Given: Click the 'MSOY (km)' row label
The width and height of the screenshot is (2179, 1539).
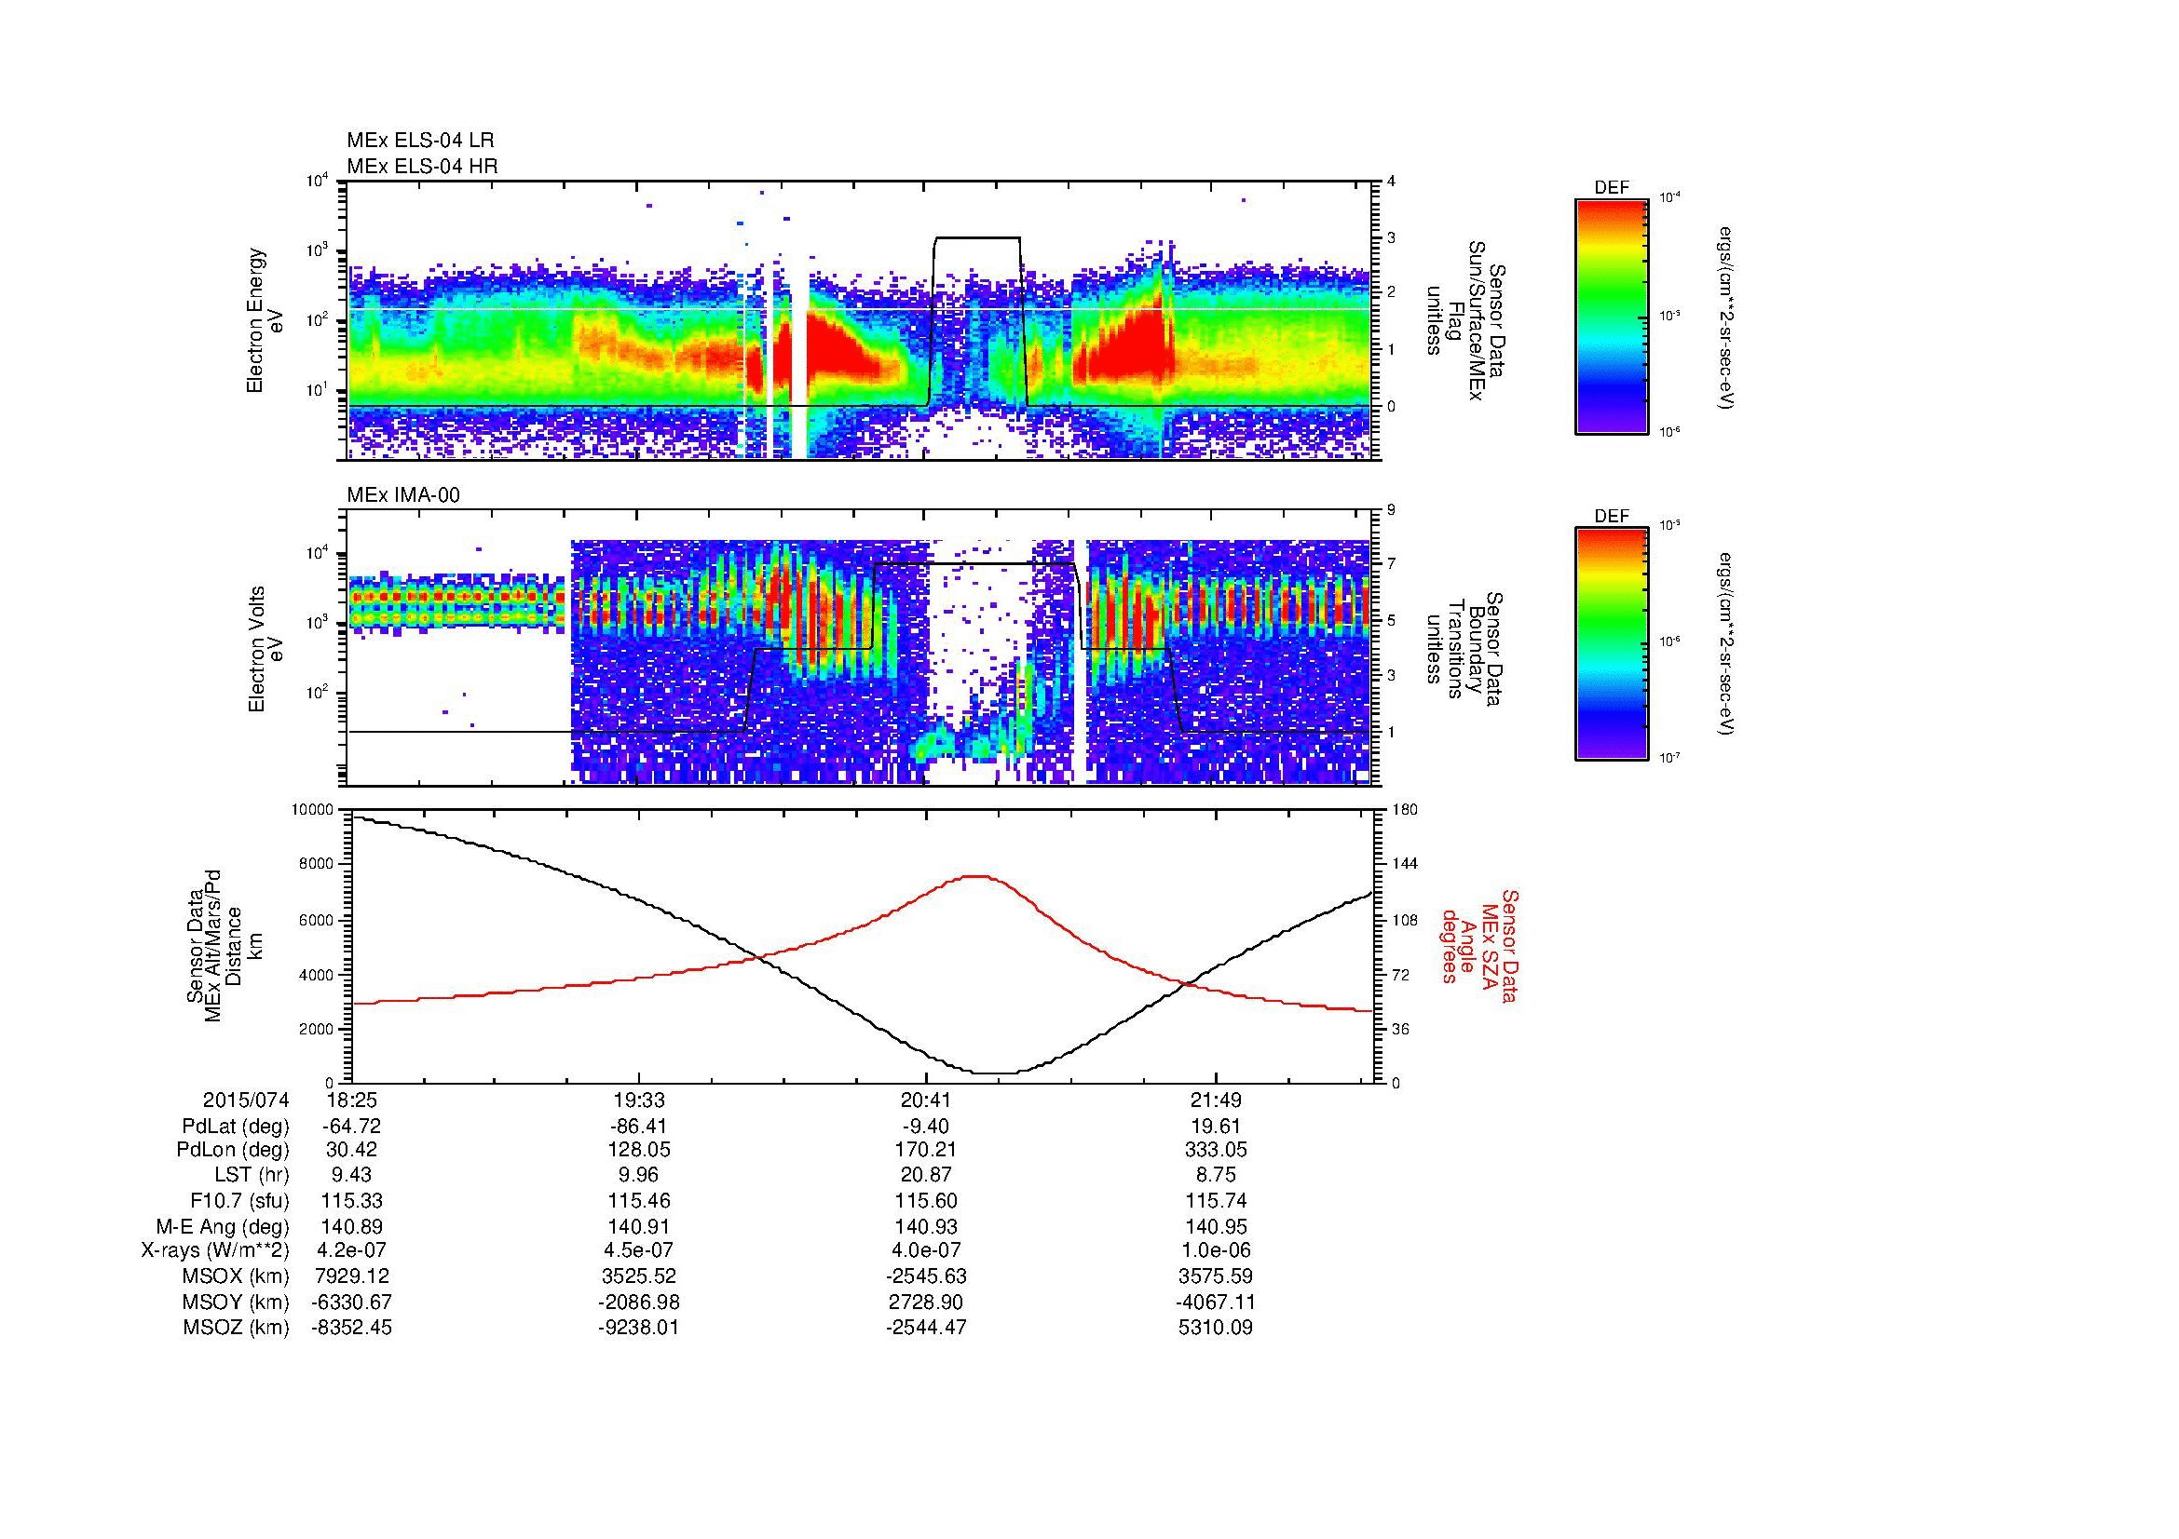Looking at the screenshot, I should click(x=237, y=1303).
